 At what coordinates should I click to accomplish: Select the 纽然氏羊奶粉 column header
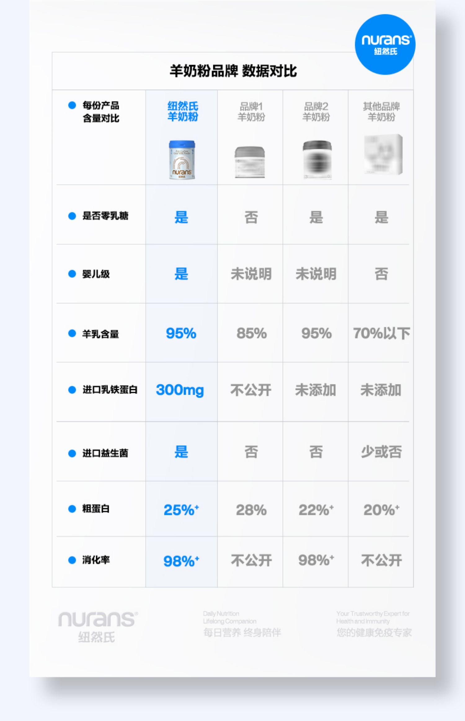[x=183, y=111]
